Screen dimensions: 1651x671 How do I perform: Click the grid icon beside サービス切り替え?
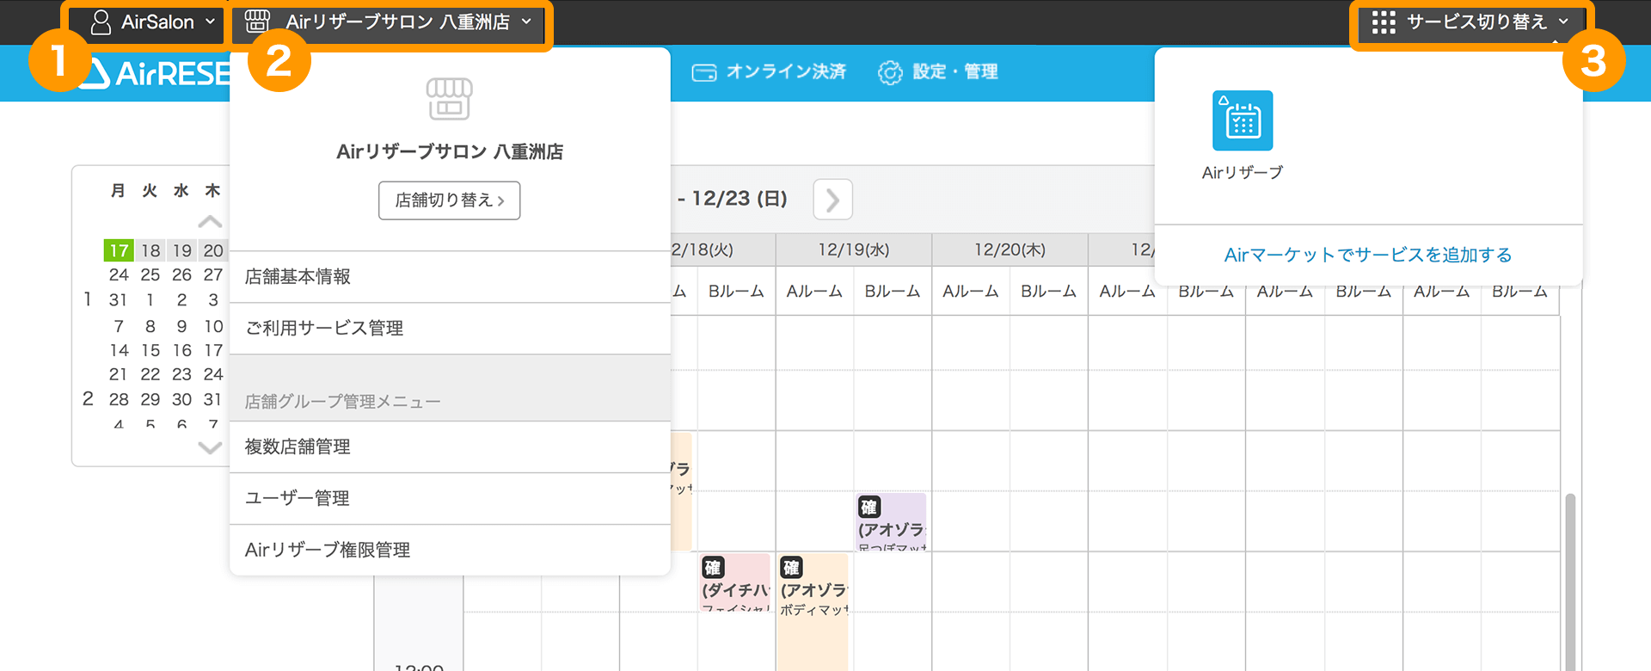click(1384, 22)
